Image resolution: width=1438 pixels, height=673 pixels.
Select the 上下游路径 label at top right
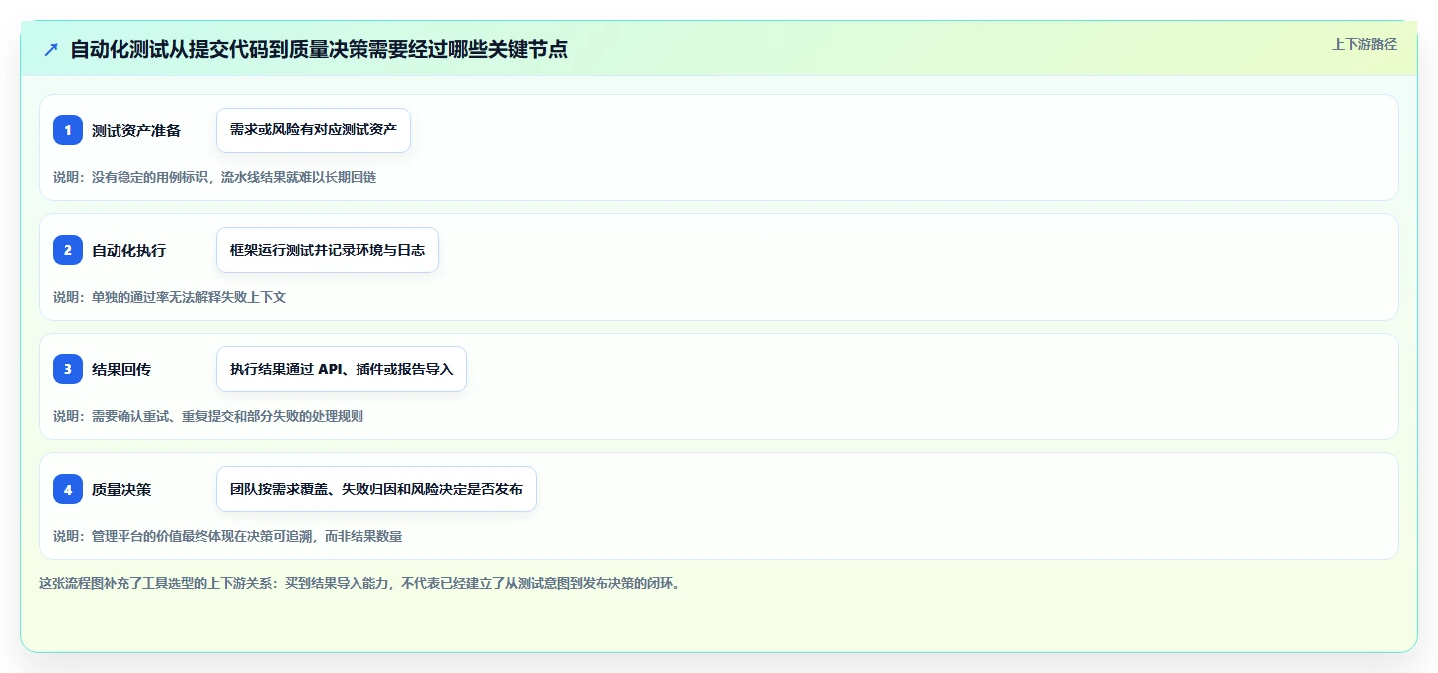point(1364,44)
